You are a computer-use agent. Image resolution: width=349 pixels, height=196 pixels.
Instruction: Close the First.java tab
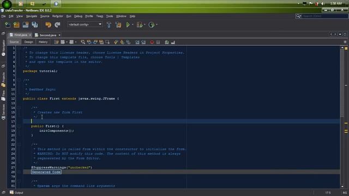30,35
